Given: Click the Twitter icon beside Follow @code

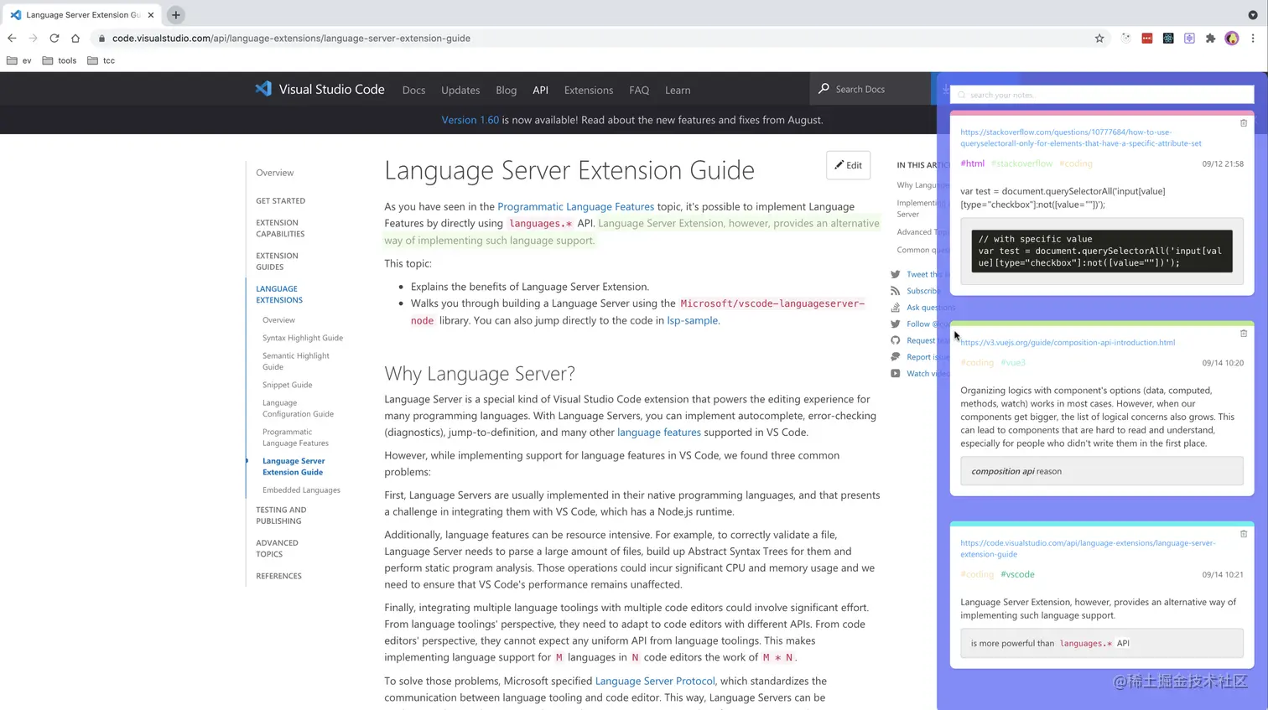Looking at the screenshot, I should coord(896,324).
